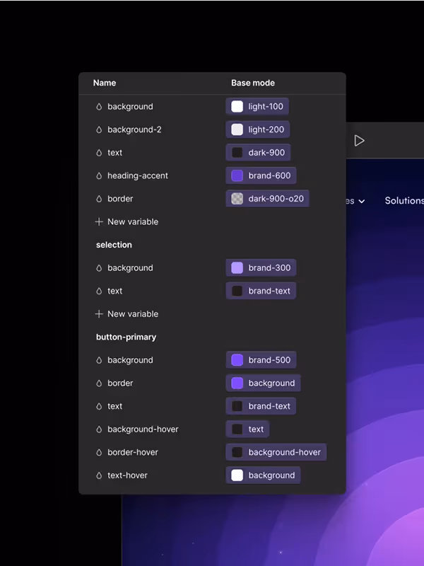Click droplet icon beside background-2 variable
The width and height of the screenshot is (424, 566).
click(99, 129)
